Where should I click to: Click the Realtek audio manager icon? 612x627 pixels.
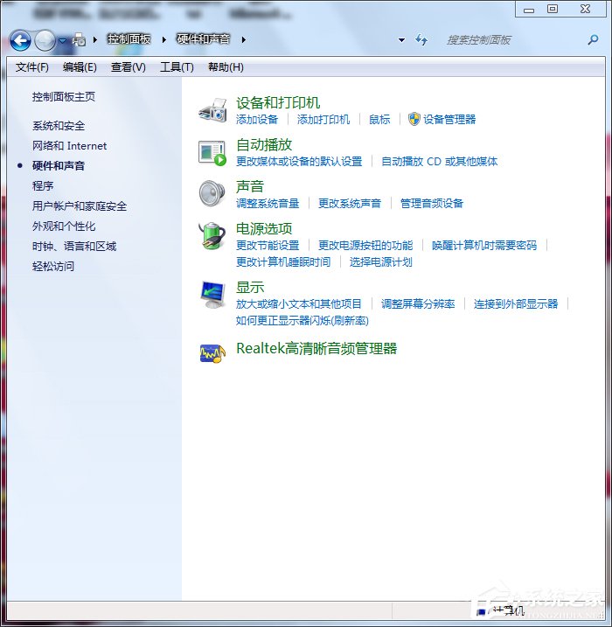212,350
